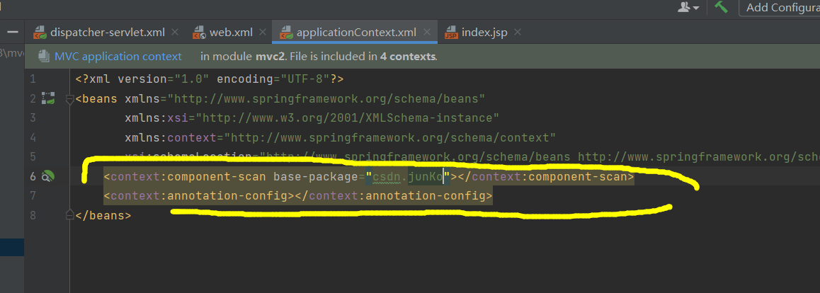Screen dimensions: 820x293
Task: Click the Build project hammer icon
Action: 721,7
